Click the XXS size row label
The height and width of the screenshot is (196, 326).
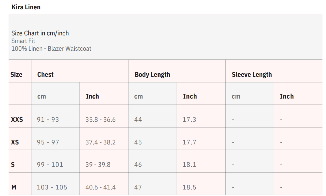click(x=17, y=120)
